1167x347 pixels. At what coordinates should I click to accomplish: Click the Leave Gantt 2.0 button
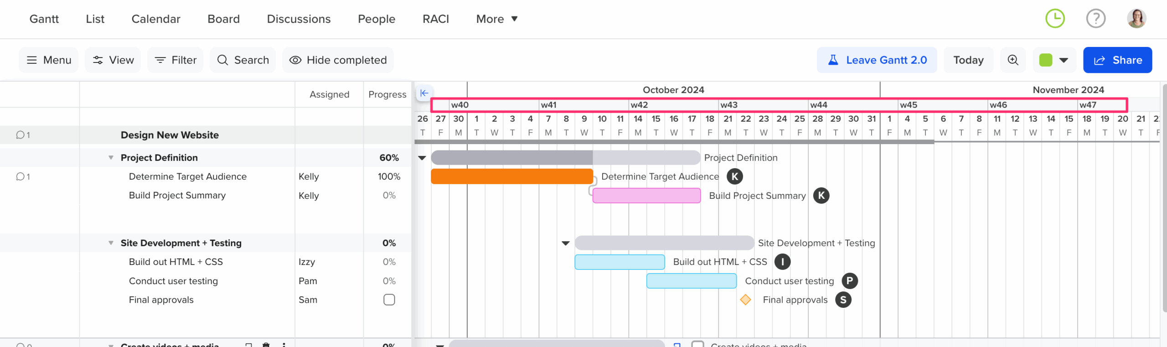tap(877, 60)
